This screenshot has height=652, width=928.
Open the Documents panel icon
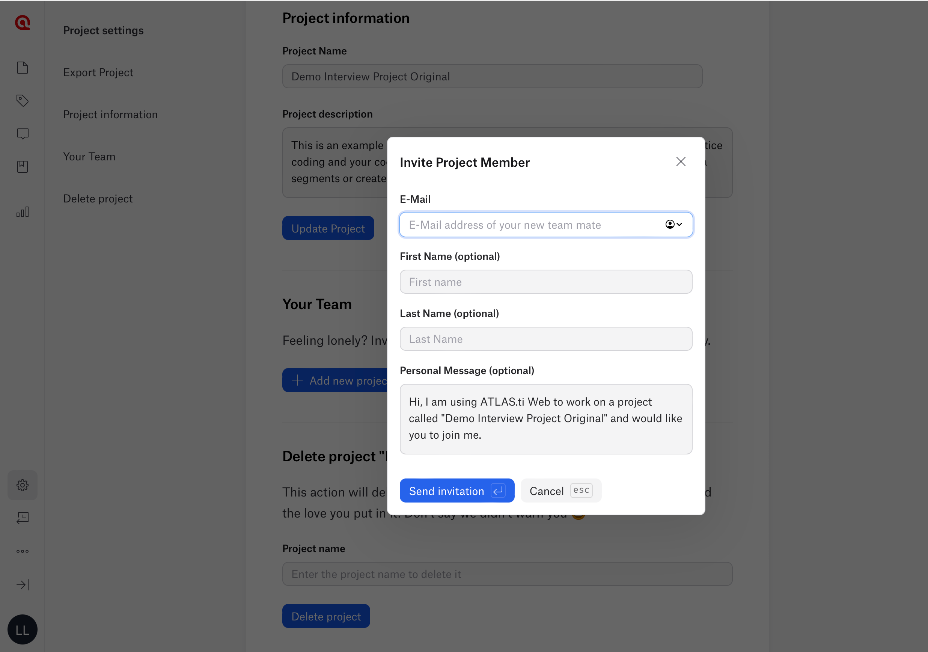(22, 68)
